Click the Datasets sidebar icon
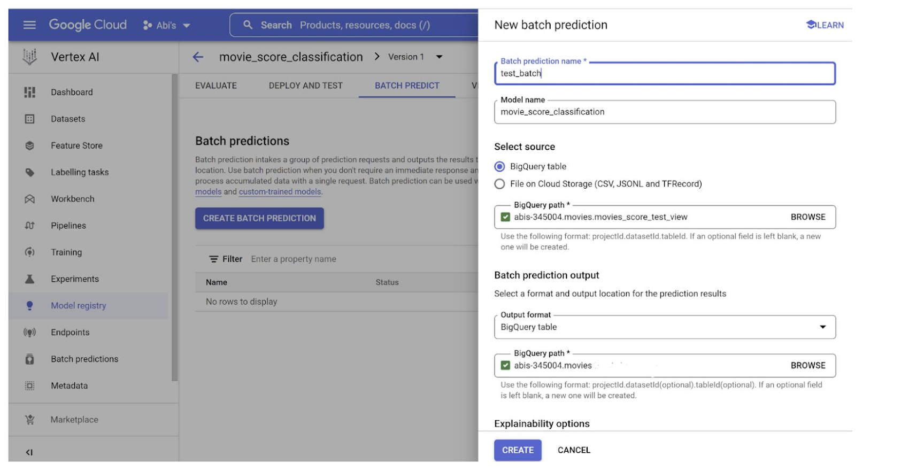This screenshot has width=909, height=471. click(x=30, y=119)
